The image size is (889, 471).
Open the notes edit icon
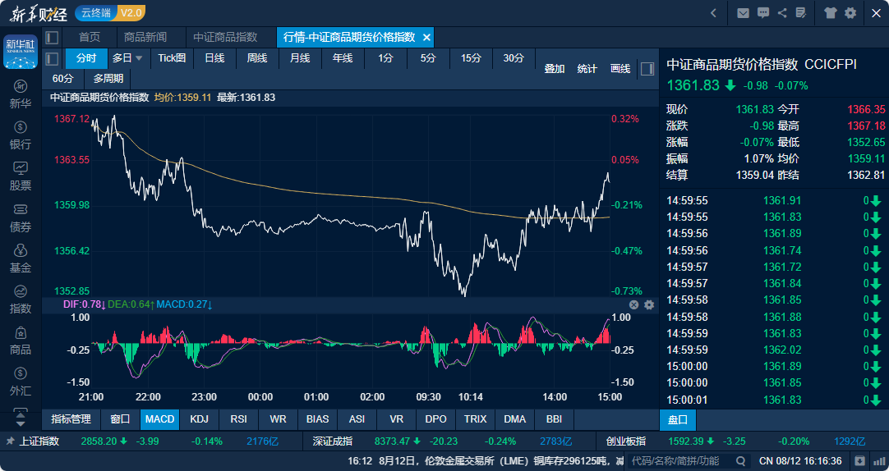(x=801, y=13)
